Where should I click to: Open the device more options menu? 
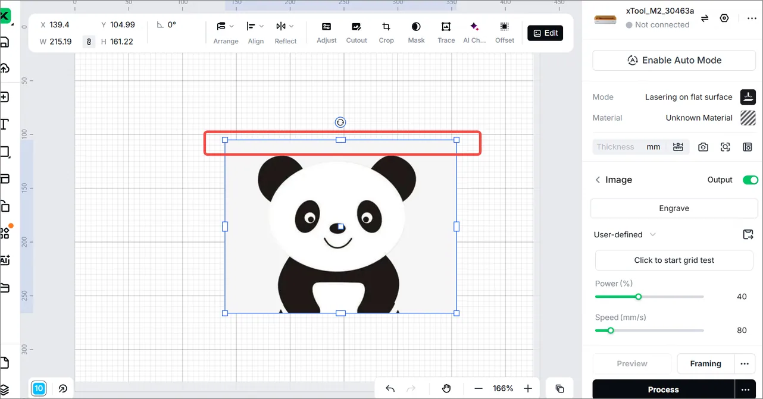tap(752, 18)
